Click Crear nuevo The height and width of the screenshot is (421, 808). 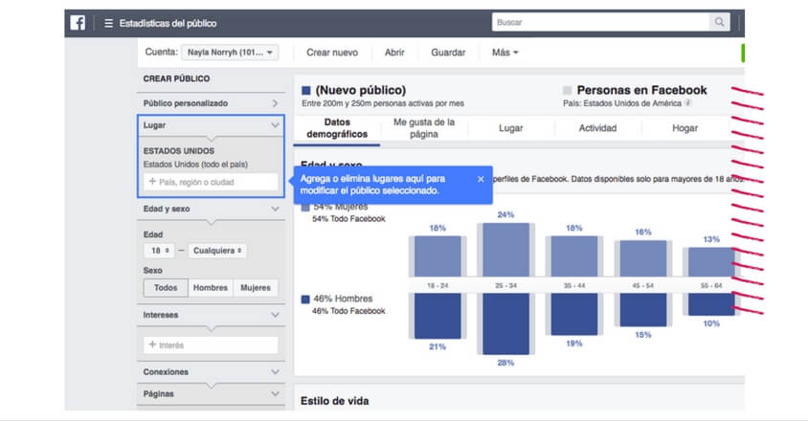(x=332, y=53)
